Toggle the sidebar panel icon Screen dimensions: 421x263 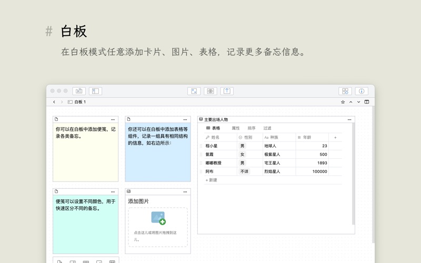95,91
